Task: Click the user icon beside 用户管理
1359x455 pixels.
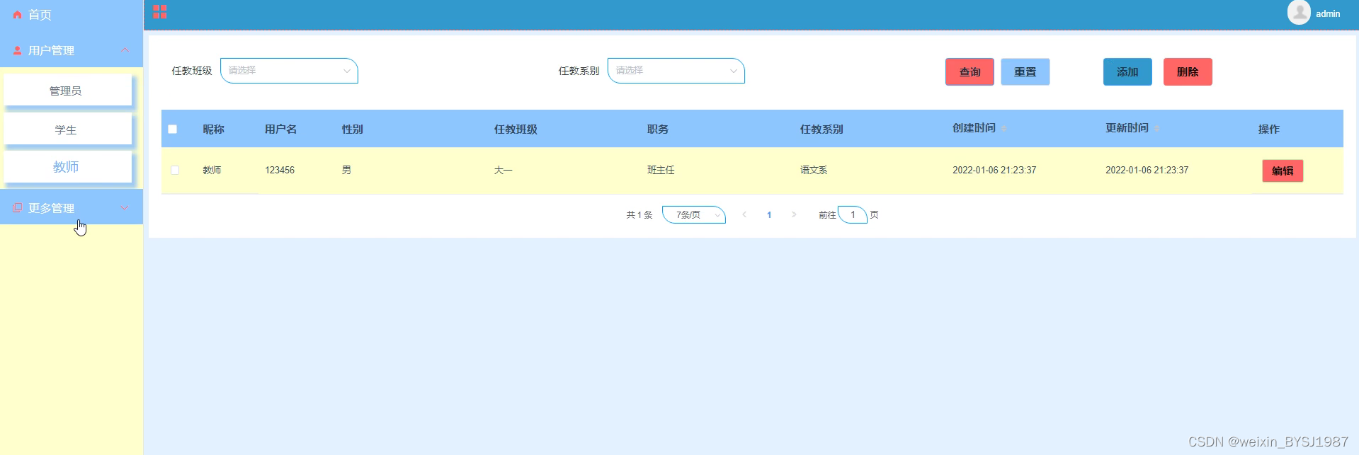Action: click(x=17, y=51)
